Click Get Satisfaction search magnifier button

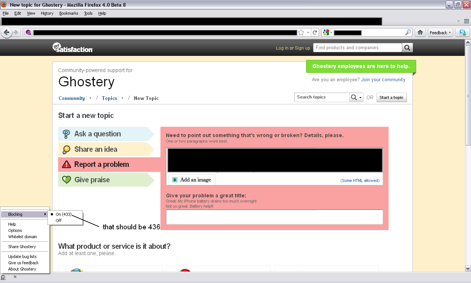click(x=407, y=48)
